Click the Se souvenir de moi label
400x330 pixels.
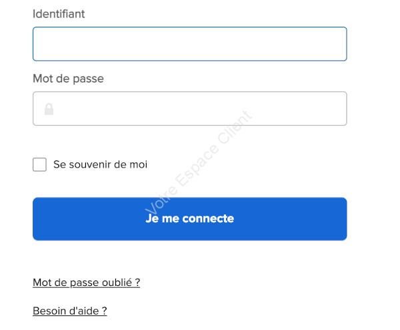[100, 164]
